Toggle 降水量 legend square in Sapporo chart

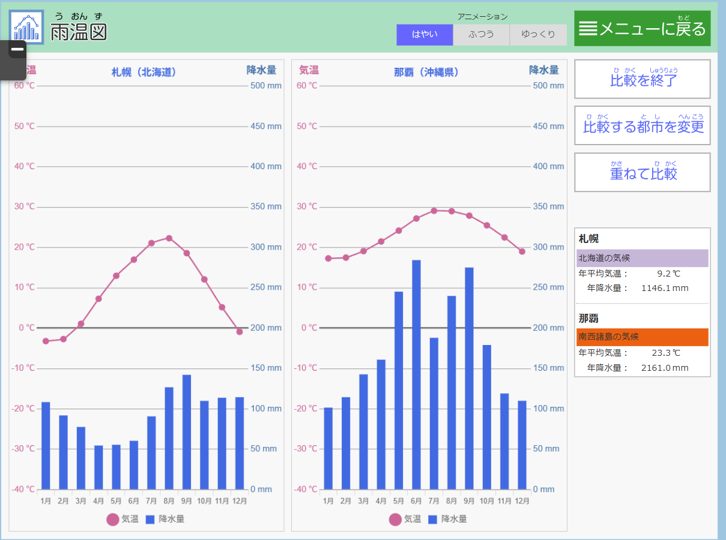pos(150,519)
